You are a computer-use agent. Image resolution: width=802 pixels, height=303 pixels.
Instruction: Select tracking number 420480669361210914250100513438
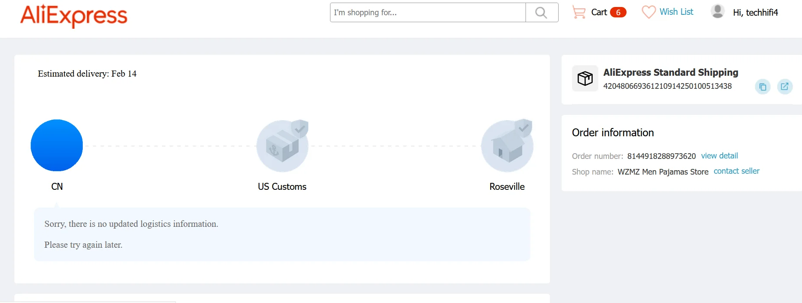(667, 86)
